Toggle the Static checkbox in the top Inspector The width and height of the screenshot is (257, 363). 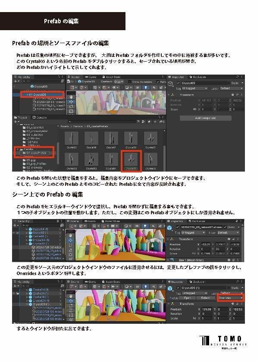(x=229, y=83)
